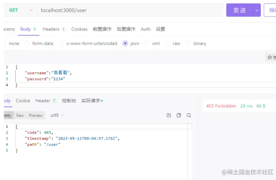Select the x-www-form-urlencoded body type
Image resolution: width=276 pixels, height=180 pixels.
[88, 43]
